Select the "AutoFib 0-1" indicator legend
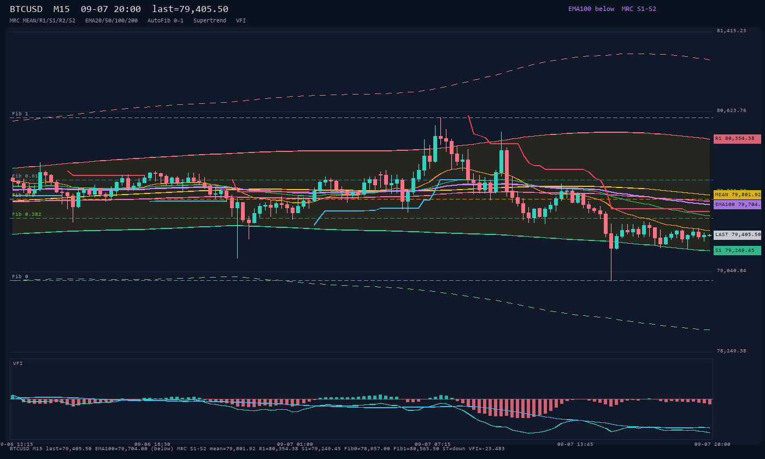The image size is (765, 459). pos(166,20)
